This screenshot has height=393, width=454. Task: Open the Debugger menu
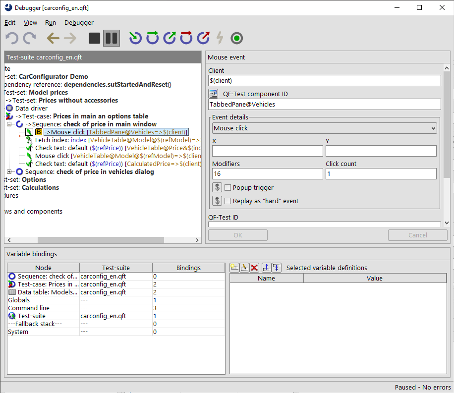[x=79, y=22]
